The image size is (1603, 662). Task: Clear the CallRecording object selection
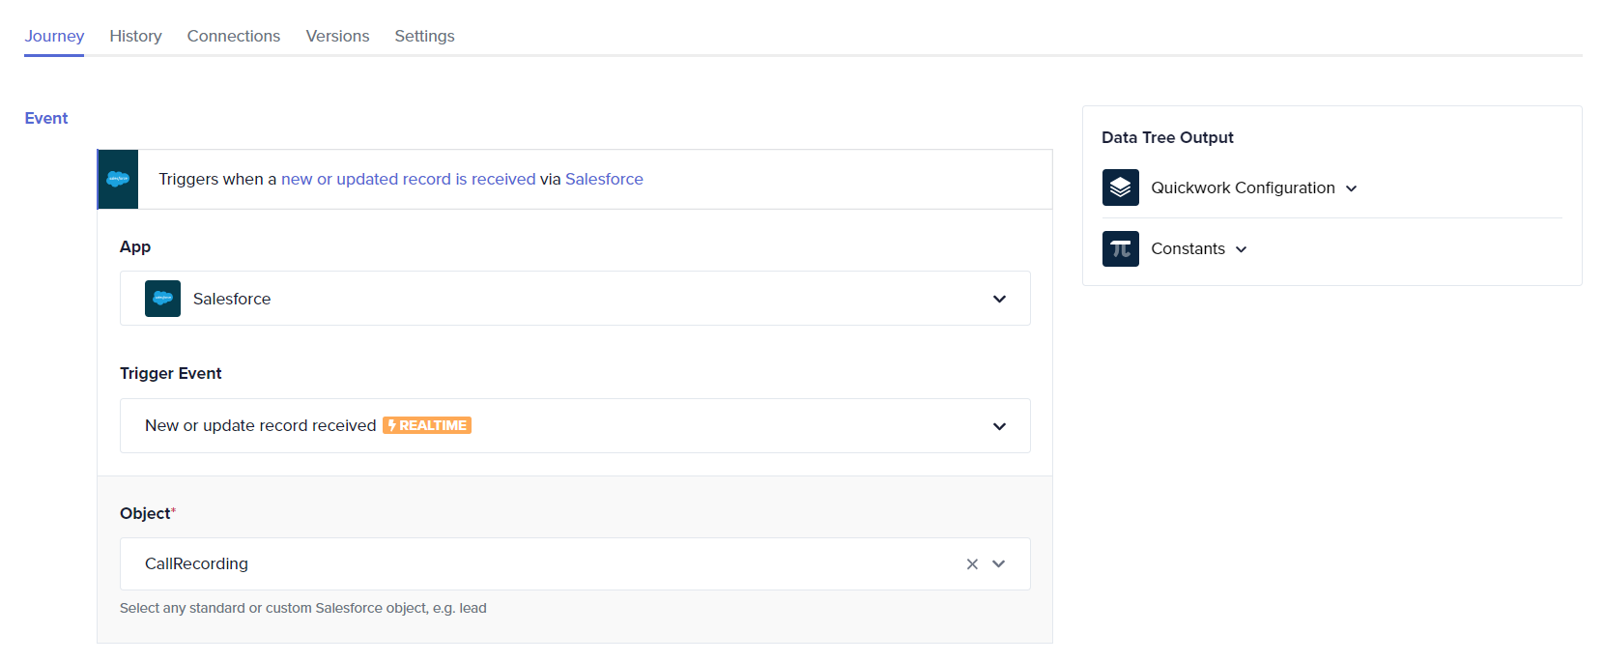(972, 564)
